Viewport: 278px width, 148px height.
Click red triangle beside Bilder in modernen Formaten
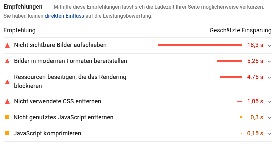tap(7, 61)
